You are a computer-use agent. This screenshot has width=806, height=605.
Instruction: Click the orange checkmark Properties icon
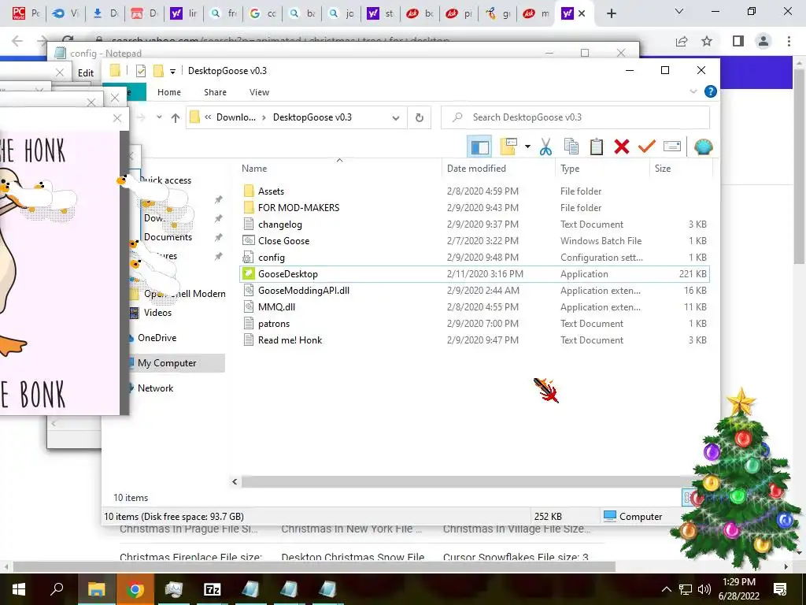coord(647,147)
